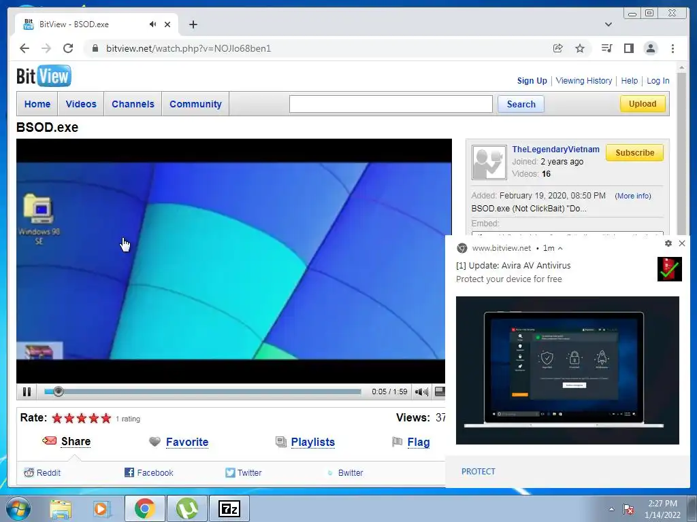Mute the video player volume
Viewport: 697px width, 522px height.
tap(421, 391)
